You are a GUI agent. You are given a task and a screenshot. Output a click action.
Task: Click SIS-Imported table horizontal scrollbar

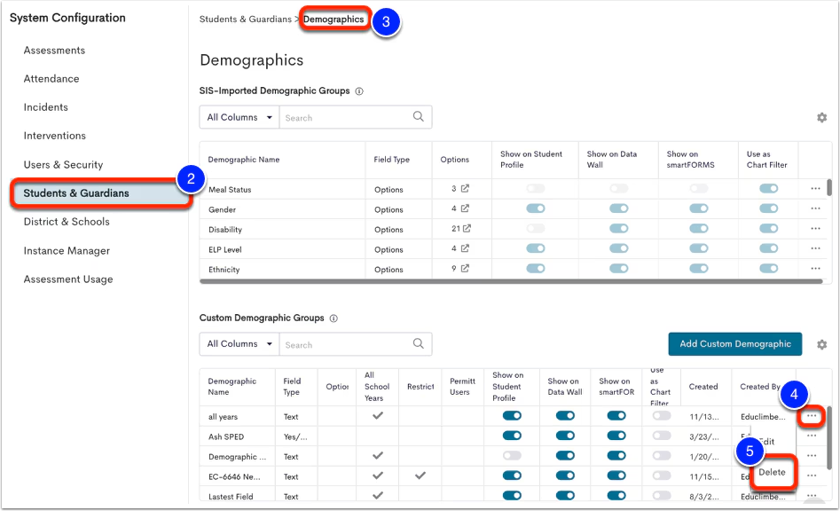511,281
